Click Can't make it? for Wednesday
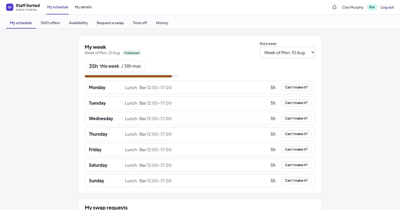The image size is (400, 210). (x=296, y=118)
